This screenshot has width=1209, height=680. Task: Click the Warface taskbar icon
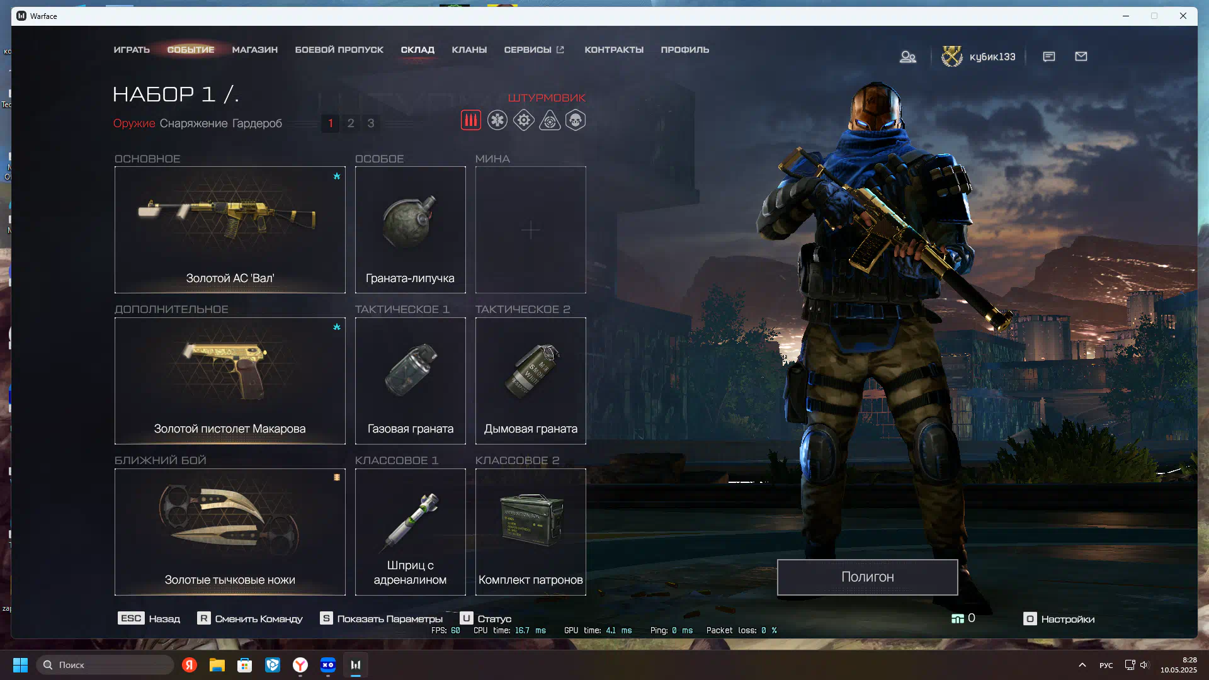coord(356,665)
